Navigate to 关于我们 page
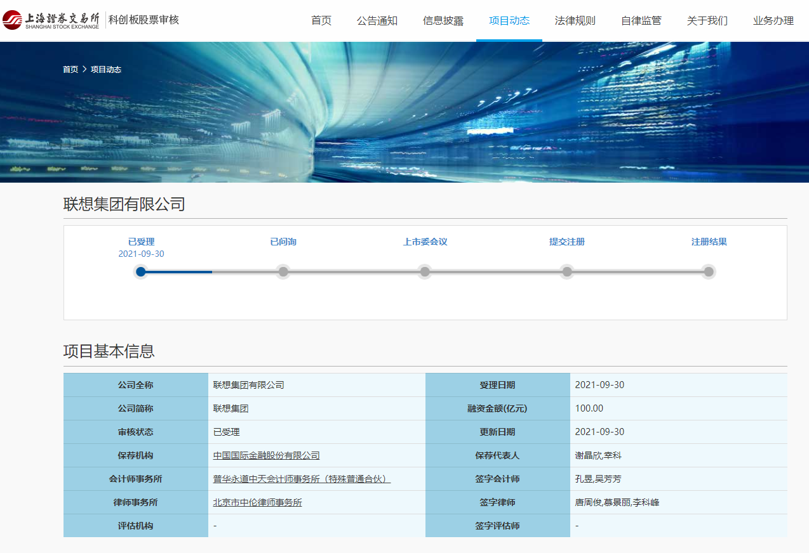 707,20
